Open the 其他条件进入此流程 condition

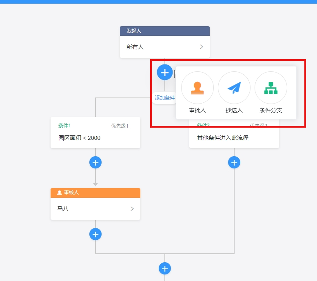[223, 138]
